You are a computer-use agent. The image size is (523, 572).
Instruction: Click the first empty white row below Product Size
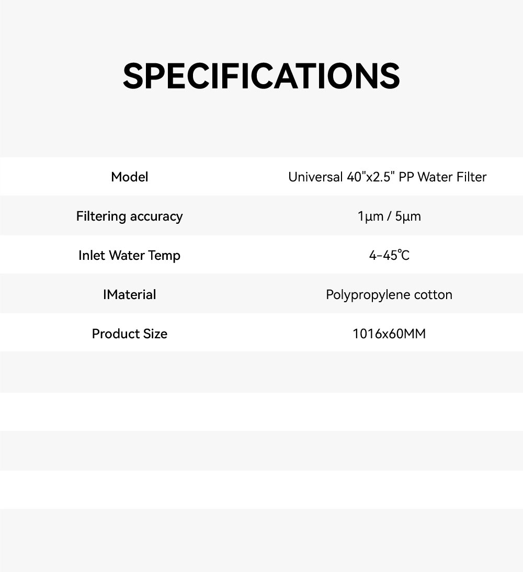261,411
